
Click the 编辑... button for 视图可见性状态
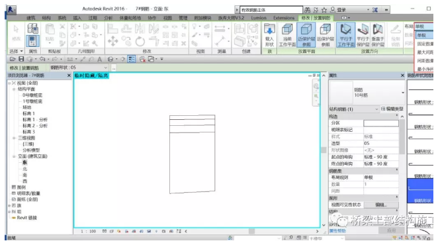pos(381,205)
